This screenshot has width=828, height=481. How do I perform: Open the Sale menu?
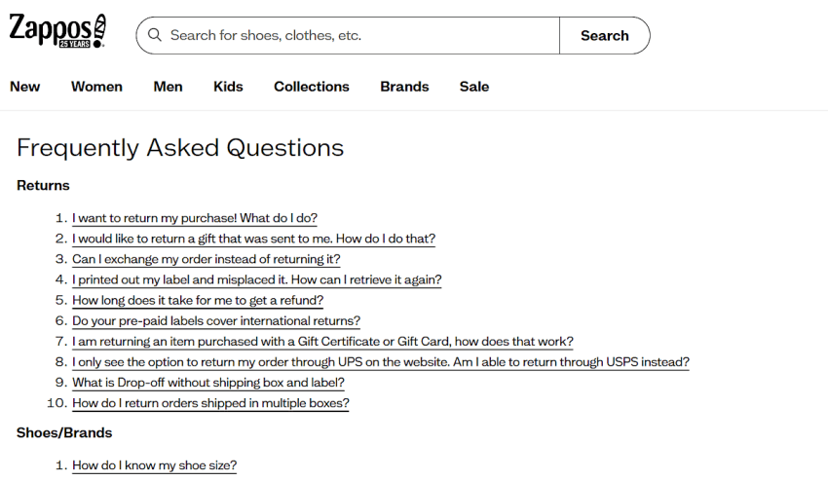[474, 87]
